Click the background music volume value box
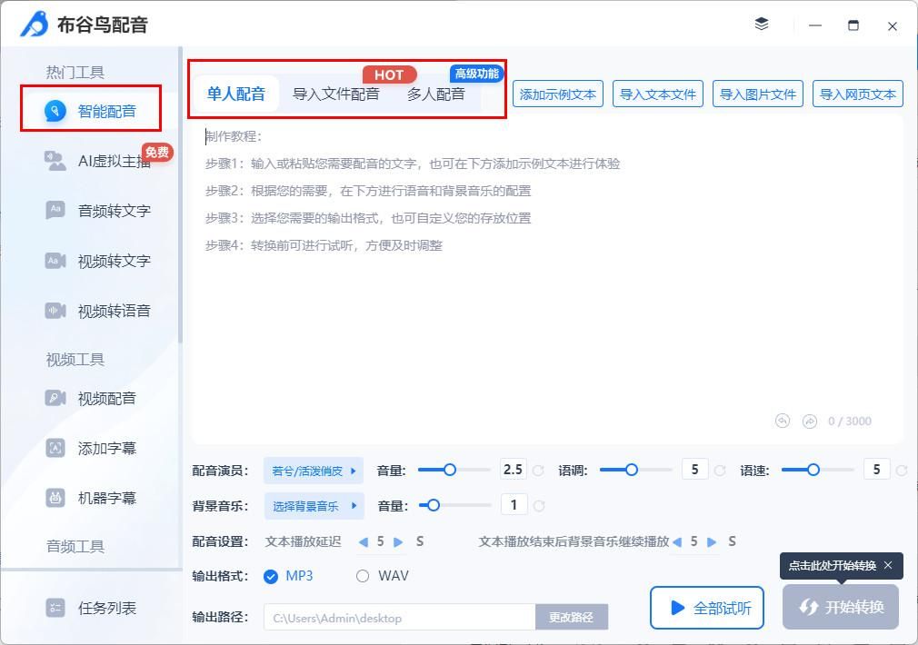Viewport: 918px width, 645px height. (514, 504)
